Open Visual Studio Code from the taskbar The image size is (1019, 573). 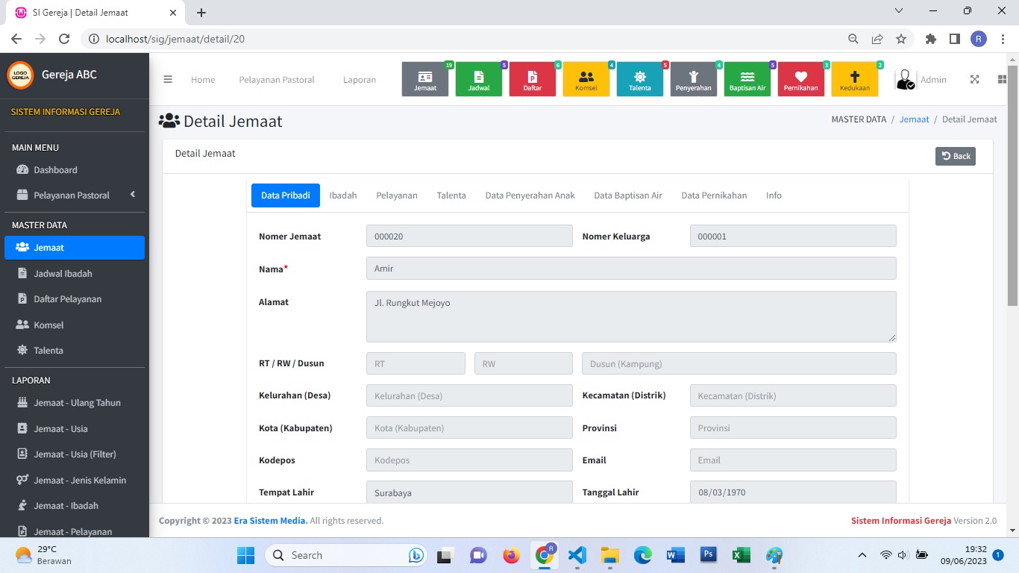point(577,555)
